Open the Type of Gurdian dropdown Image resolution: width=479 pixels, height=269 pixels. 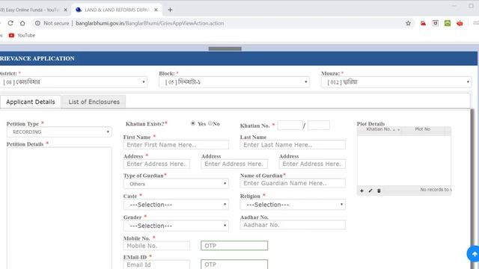pos(176,184)
